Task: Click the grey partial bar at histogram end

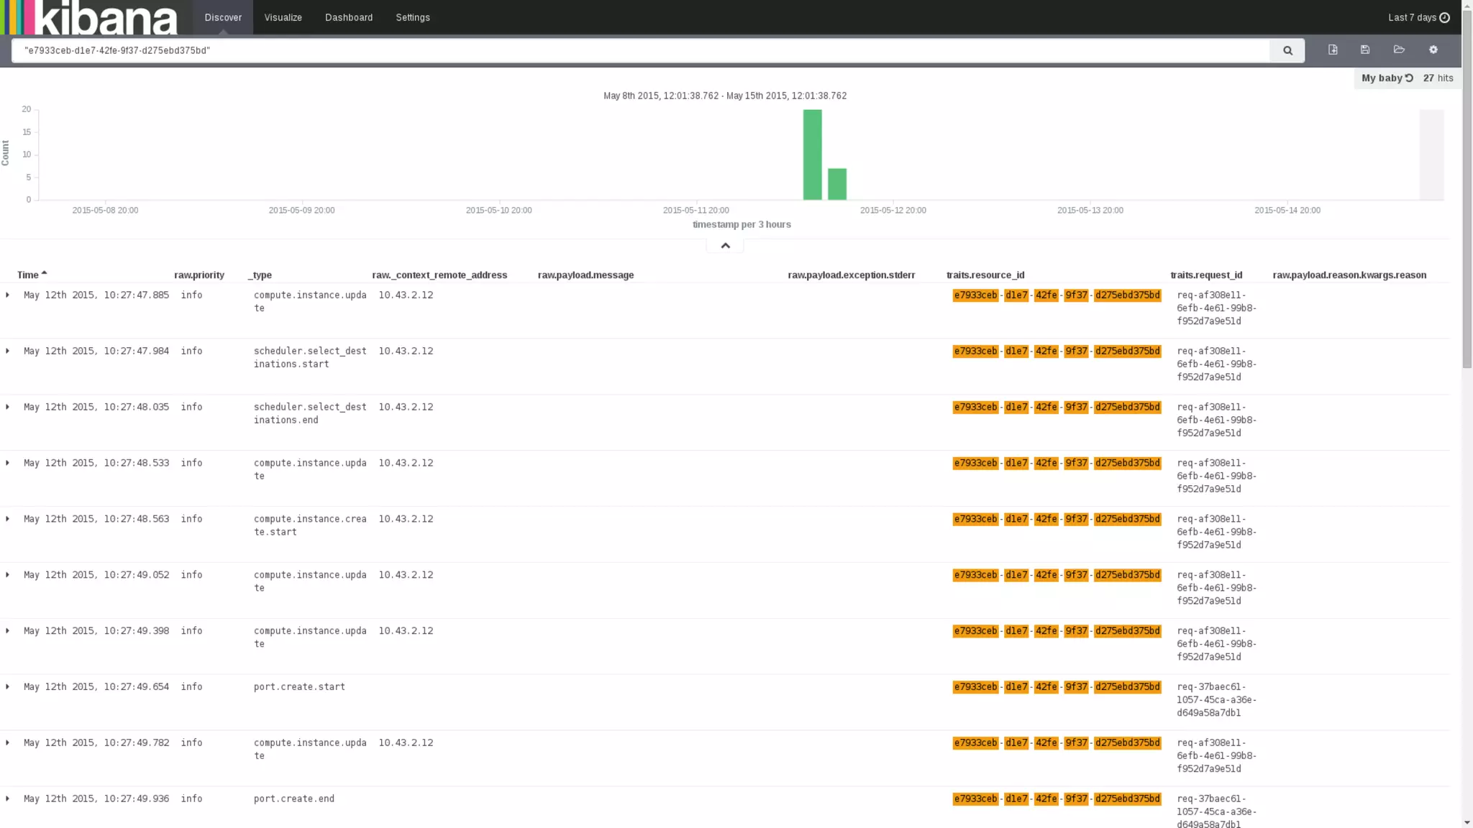Action: [1431, 155]
